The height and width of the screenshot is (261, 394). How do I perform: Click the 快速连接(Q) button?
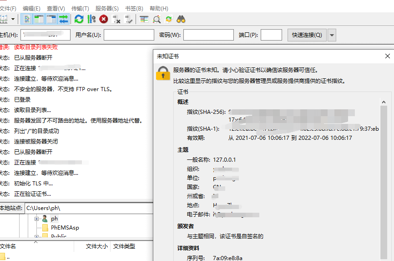click(x=307, y=35)
